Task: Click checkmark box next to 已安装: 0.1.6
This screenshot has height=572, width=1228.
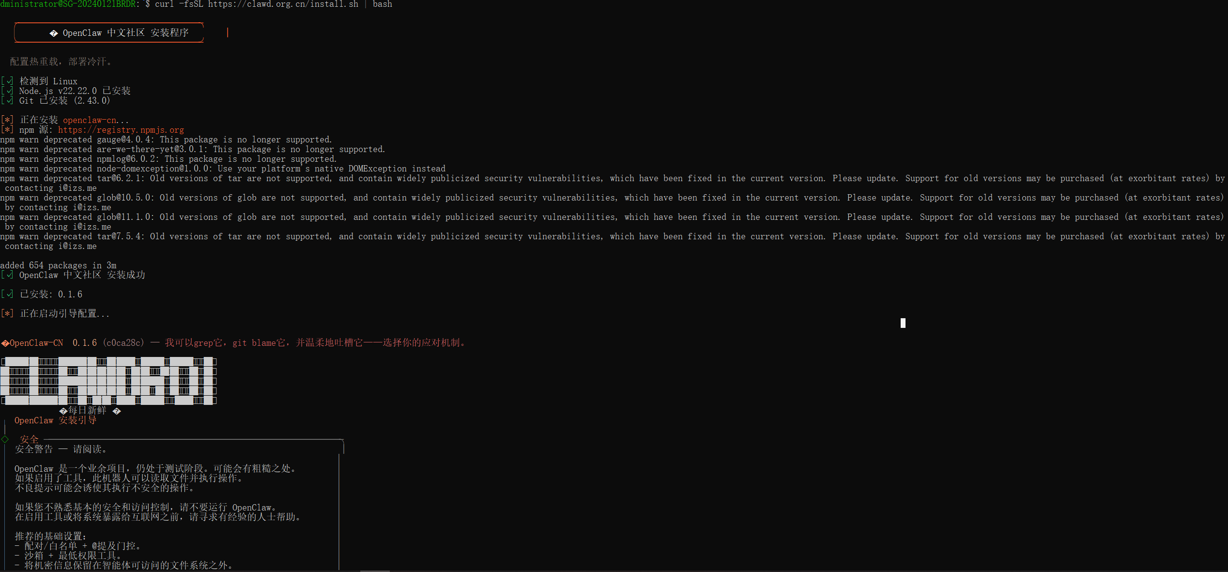Action: pyautogui.click(x=7, y=294)
